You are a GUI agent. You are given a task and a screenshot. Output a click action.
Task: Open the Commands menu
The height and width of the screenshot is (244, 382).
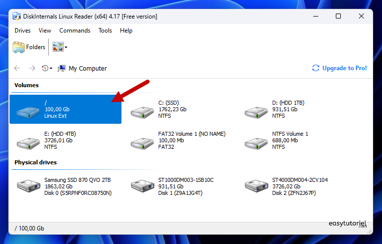click(x=75, y=31)
